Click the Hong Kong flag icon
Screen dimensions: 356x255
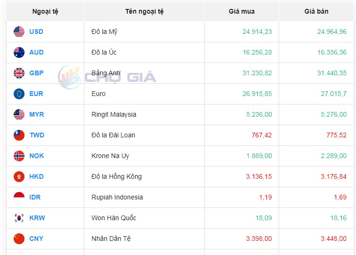pos(19,176)
